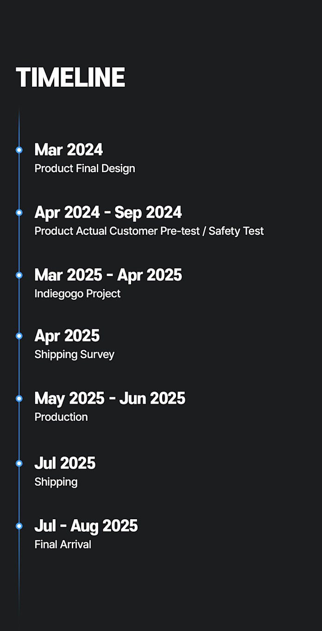Select the Mar 2025 - Apr 2025 heading
The width and height of the screenshot is (322, 631).
pyautogui.click(x=108, y=275)
